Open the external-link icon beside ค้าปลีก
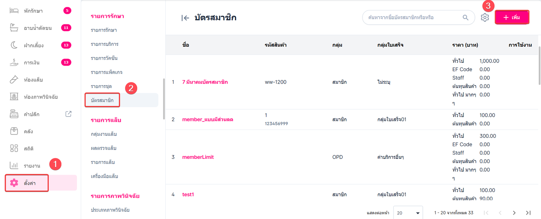Viewport: 541px width, 219px height. 68,114
